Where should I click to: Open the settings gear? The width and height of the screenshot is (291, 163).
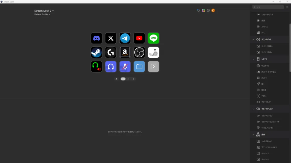point(208,10)
